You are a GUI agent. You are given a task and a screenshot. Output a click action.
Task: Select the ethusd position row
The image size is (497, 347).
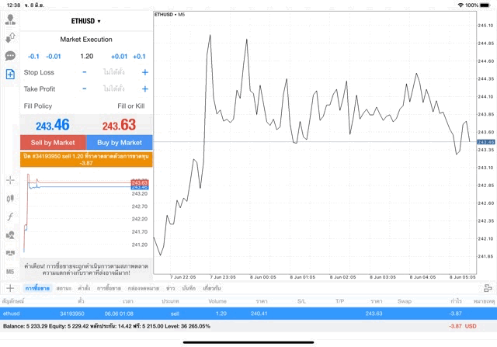coord(248,314)
